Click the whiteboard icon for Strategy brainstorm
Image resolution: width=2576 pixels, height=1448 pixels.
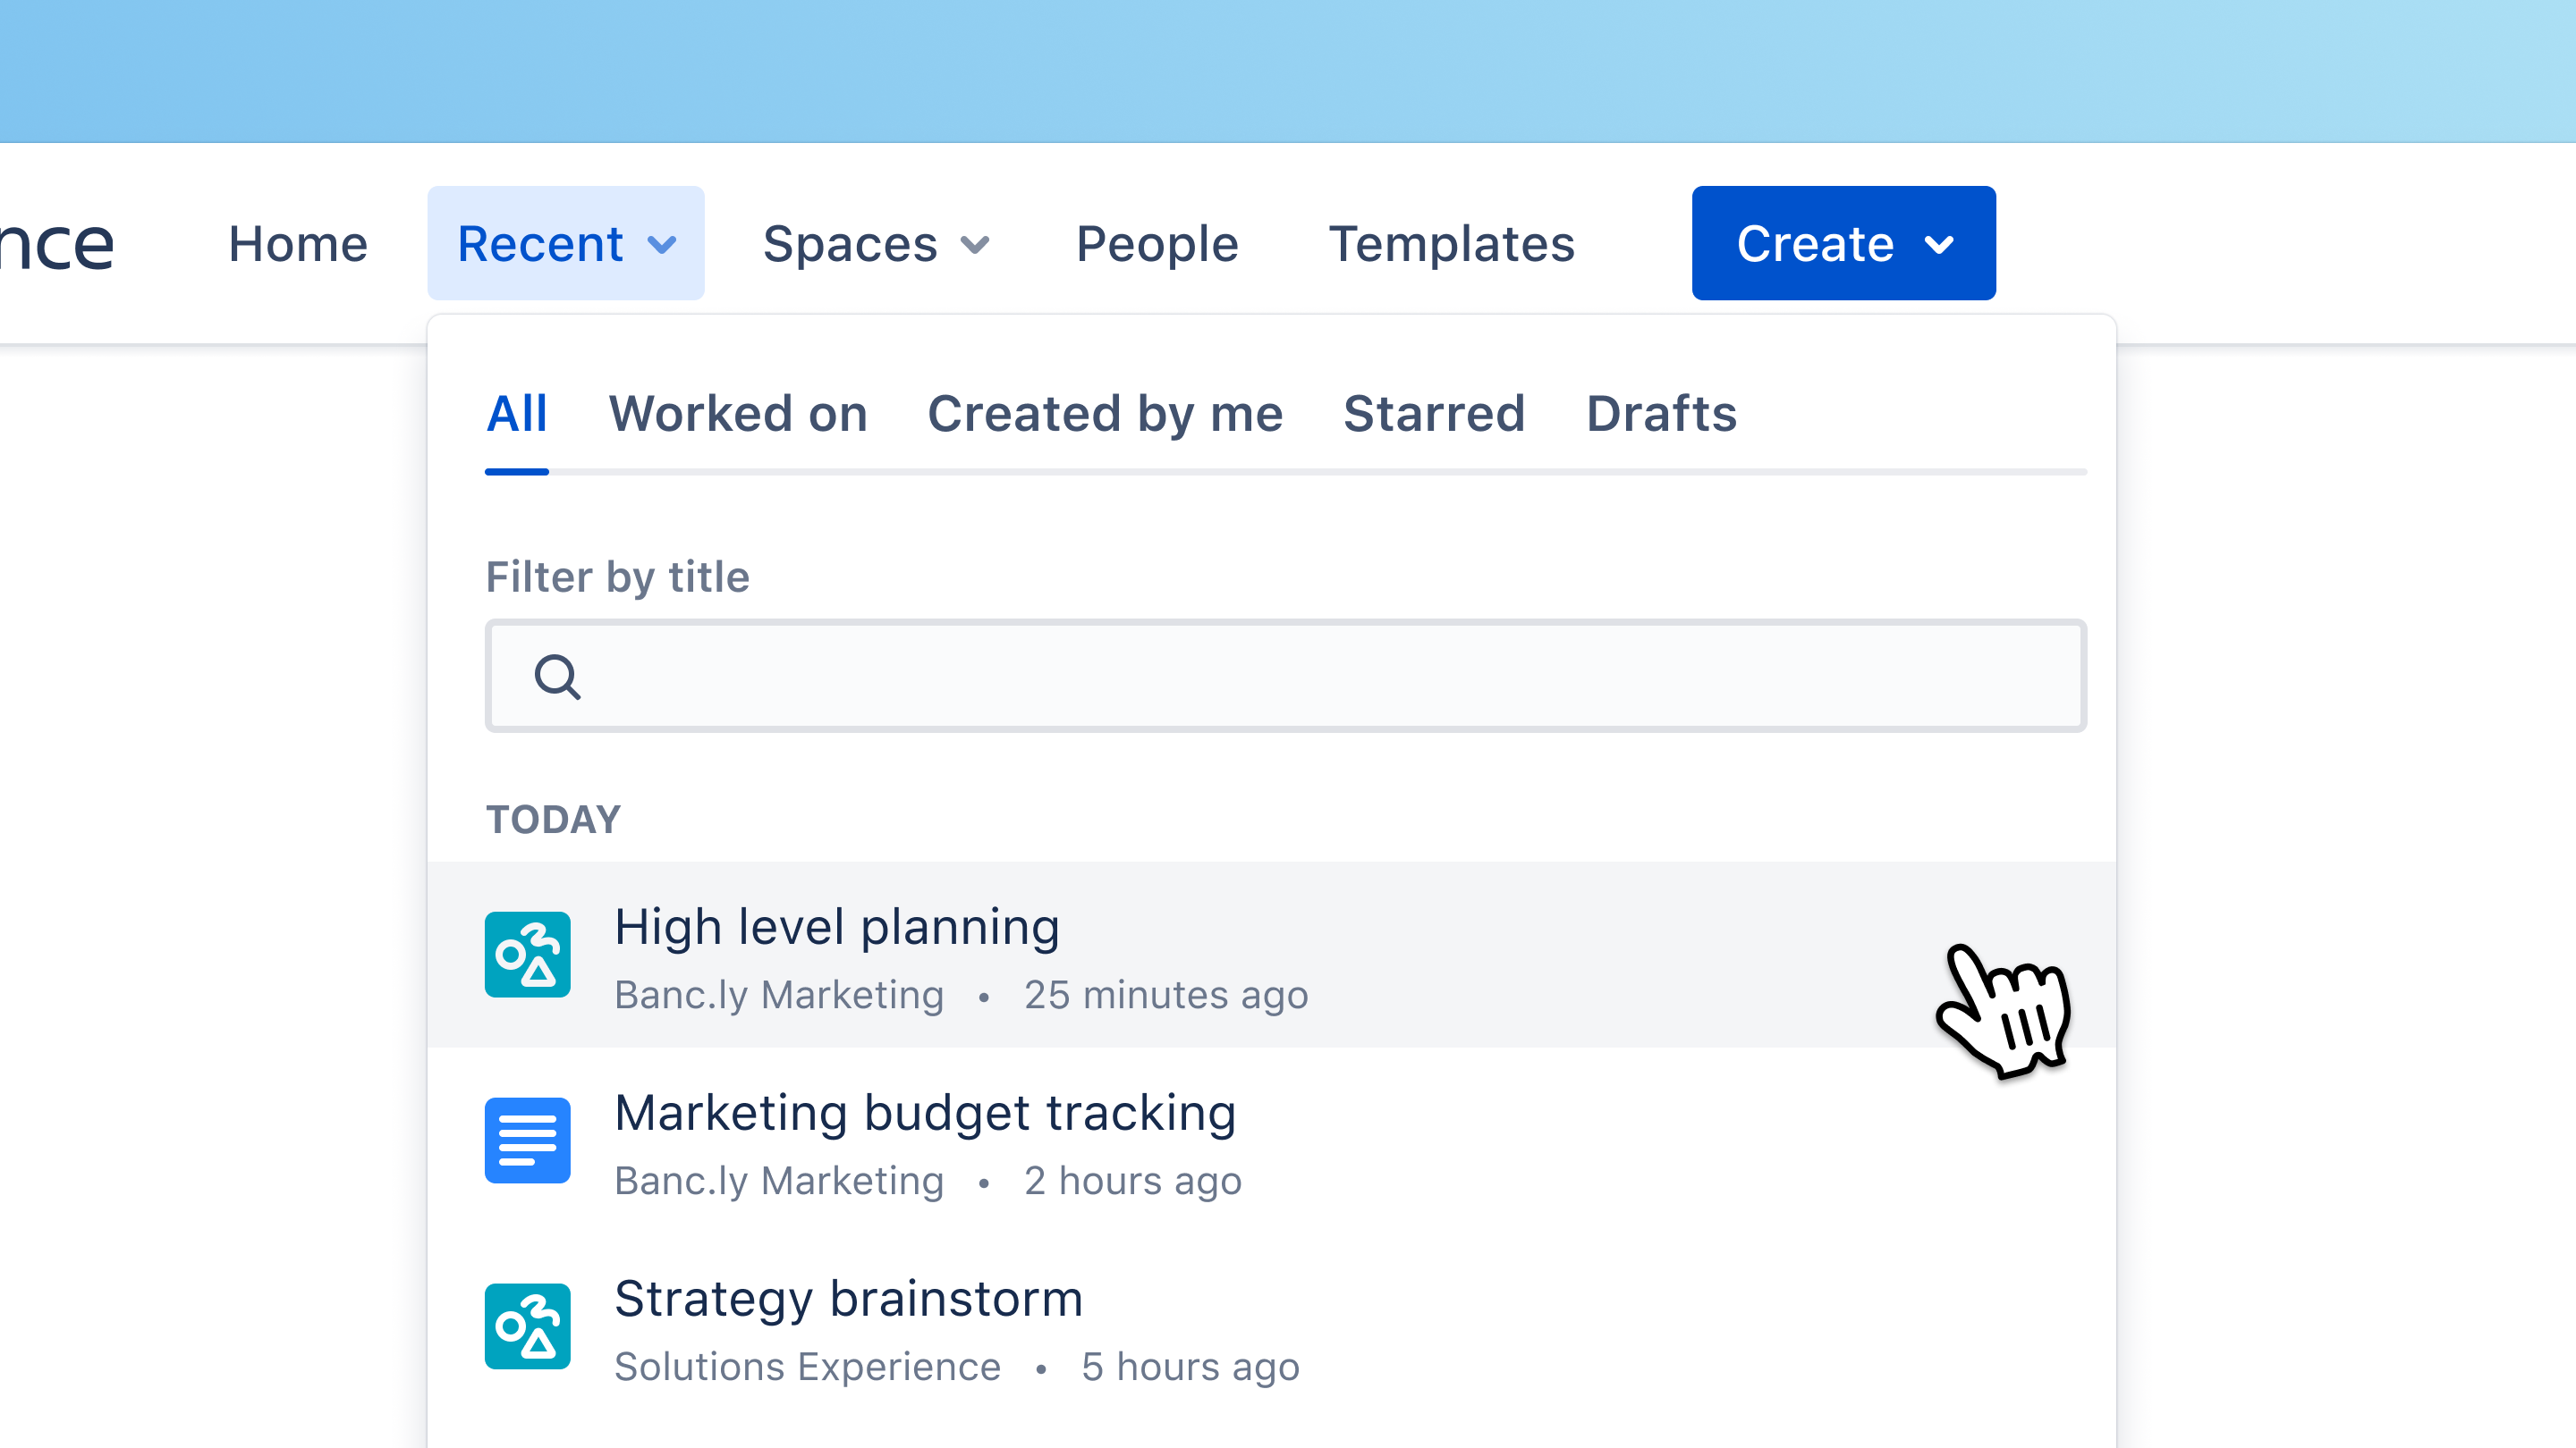(527, 1326)
